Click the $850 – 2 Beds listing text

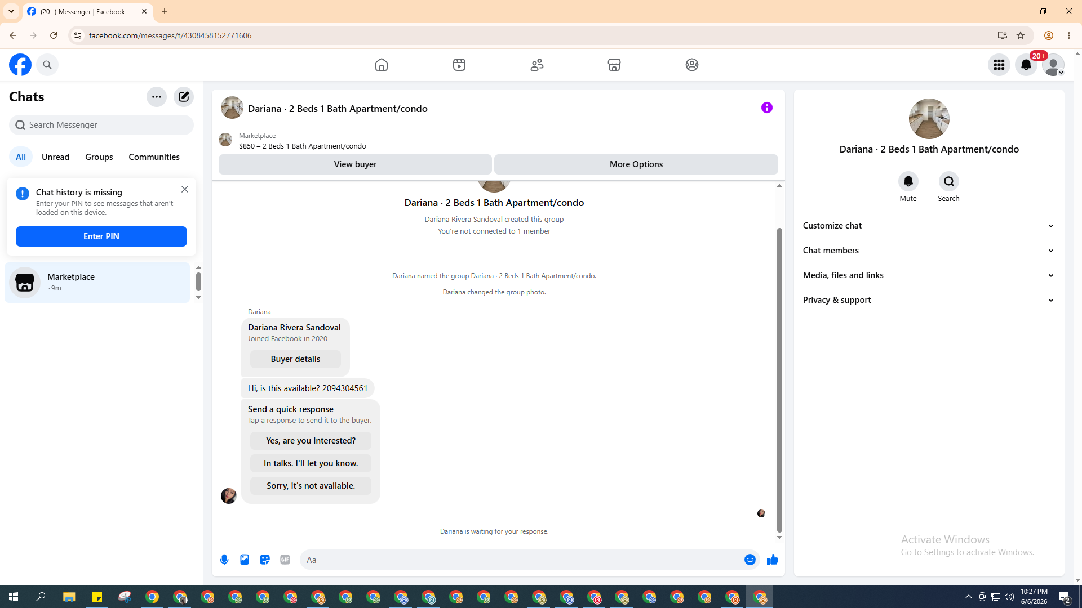coord(303,146)
